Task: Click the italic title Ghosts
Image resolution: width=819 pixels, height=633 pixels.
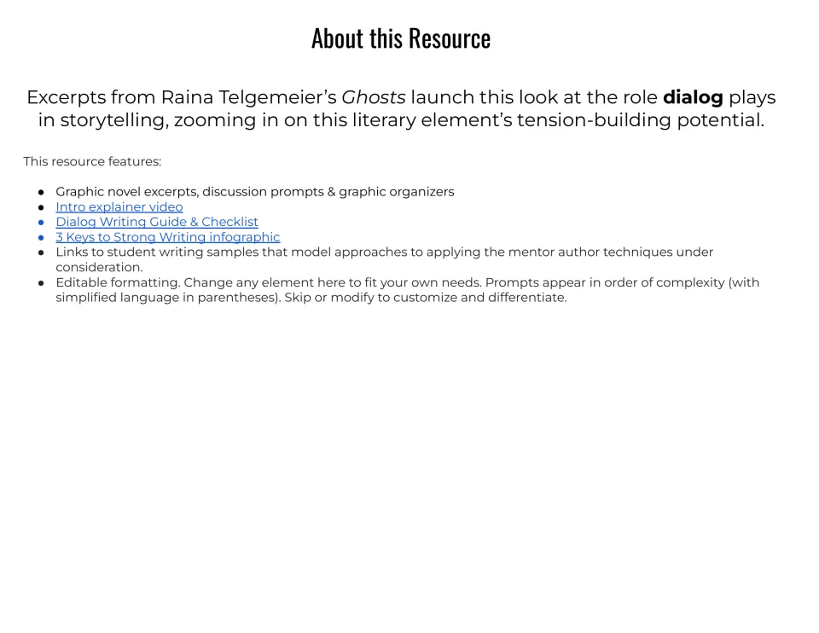Action: (x=374, y=97)
